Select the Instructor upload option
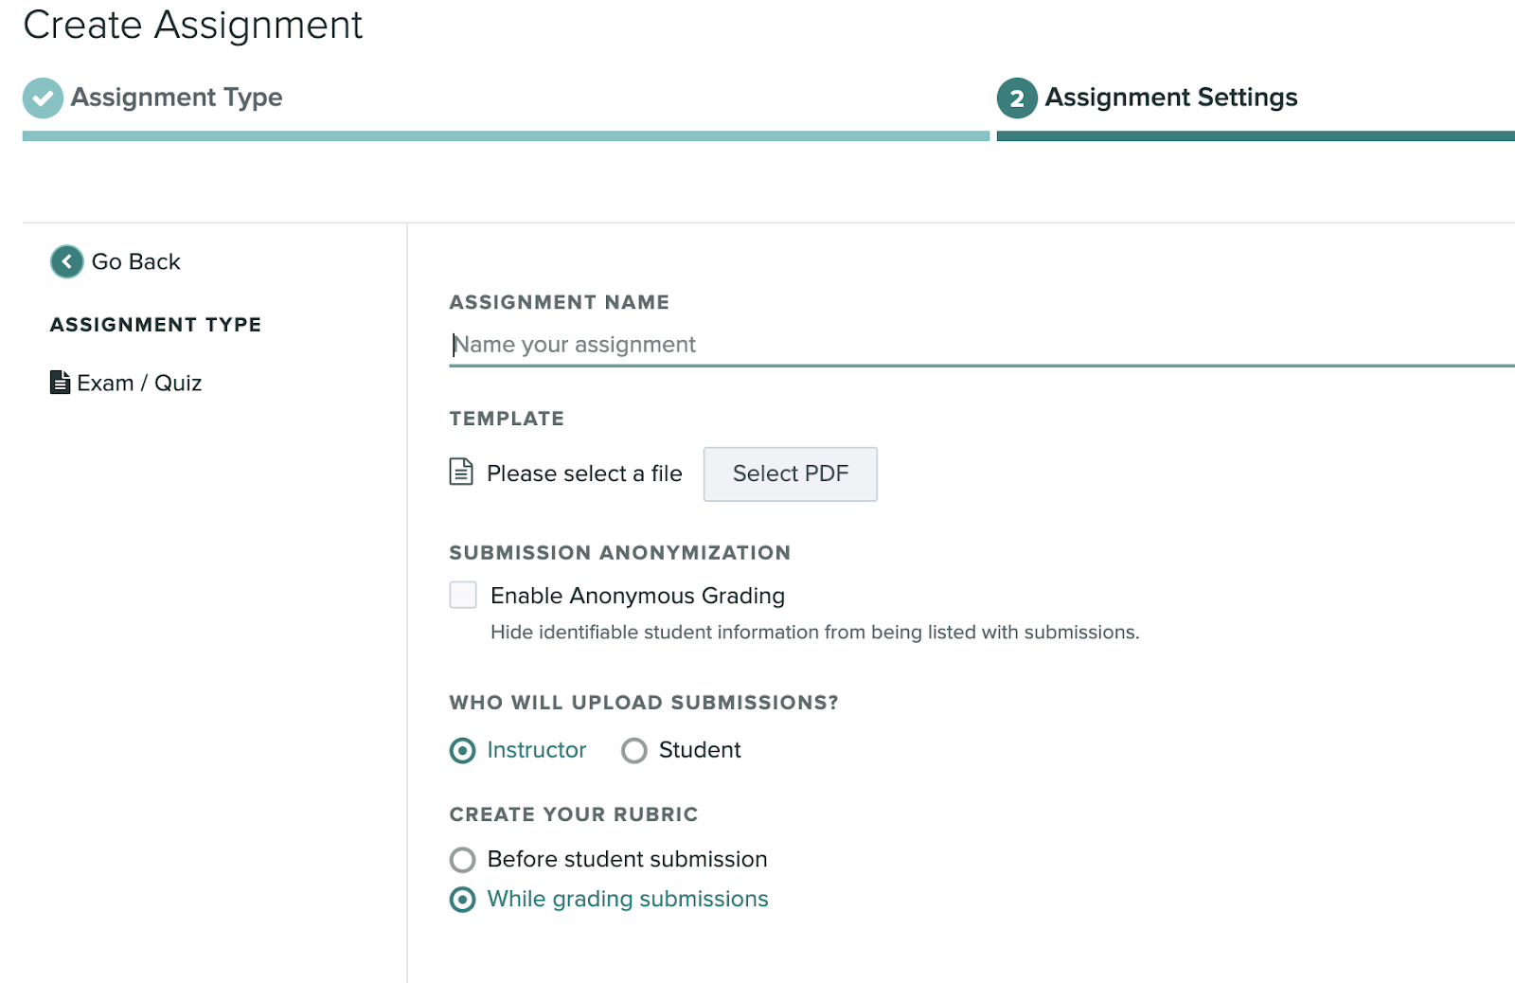The width and height of the screenshot is (1515, 983). point(462,750)
